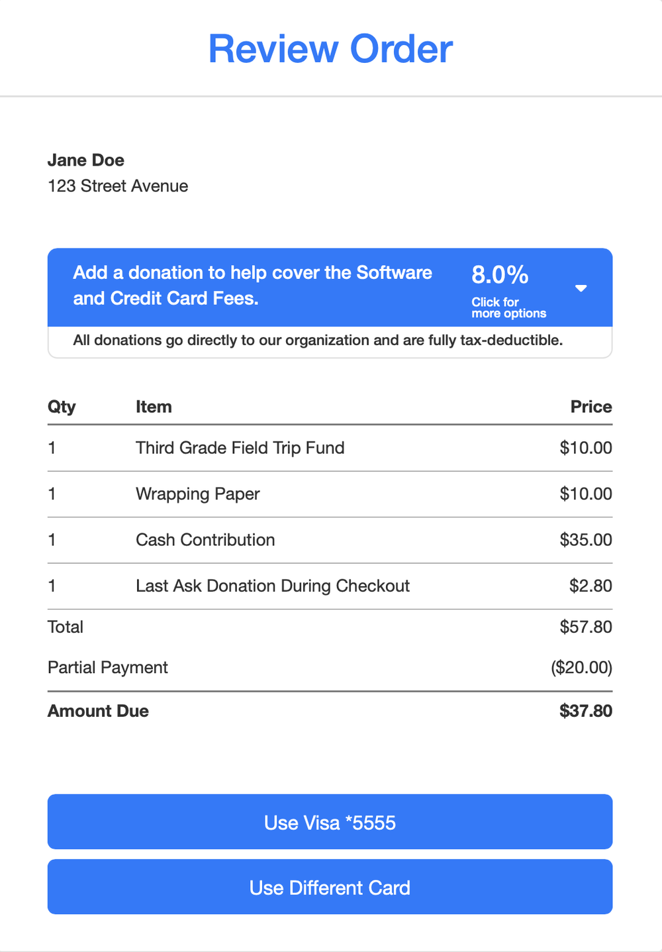This screenshot has width=662, height=952.
Task: Select the Third Grade Field Trip Fund item
Action: tap(240, 448)
